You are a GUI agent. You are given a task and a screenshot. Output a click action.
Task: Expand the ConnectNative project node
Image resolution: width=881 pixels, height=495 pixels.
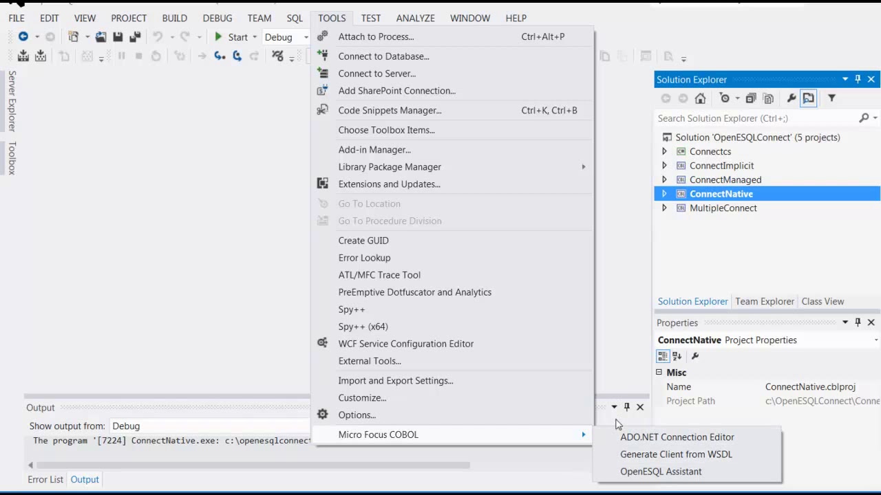pos(664,194)
